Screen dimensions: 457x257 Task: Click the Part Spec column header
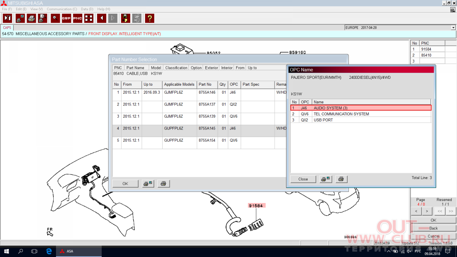pyautogui.click(x=257, y=85)
